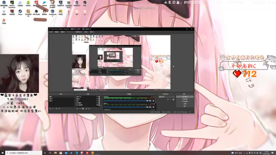Mute Mic/Aux channel via its speaker icon
Screen dimensions: 276x155
tap(150, 107)
